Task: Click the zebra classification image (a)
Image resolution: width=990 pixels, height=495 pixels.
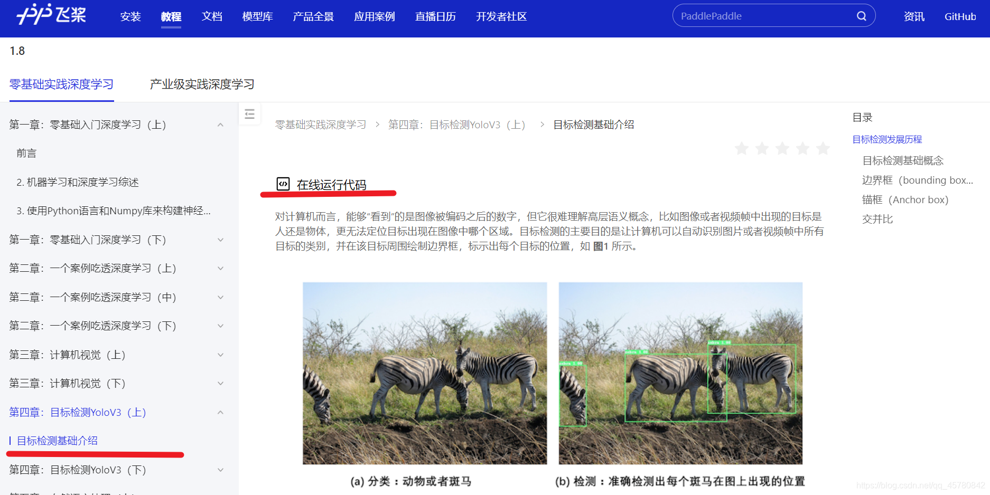Action: 425,373
